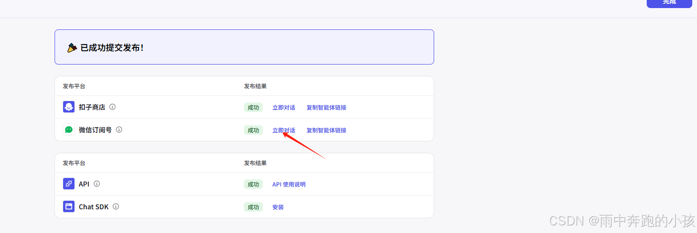697x233 pixels.
Task: Click 发布平台 header in second table
Action: click(x=74, y=163)
